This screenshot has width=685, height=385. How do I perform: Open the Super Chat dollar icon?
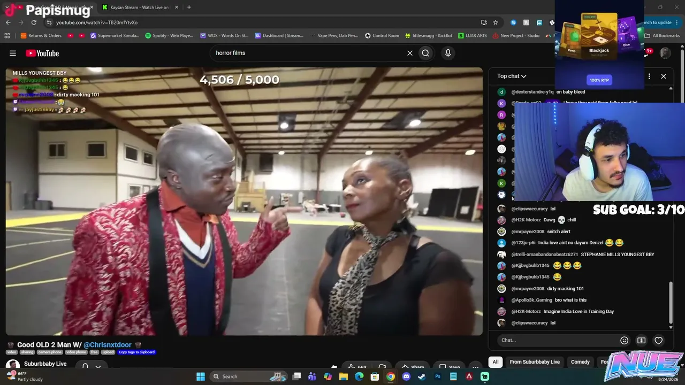tap(641, 340)
